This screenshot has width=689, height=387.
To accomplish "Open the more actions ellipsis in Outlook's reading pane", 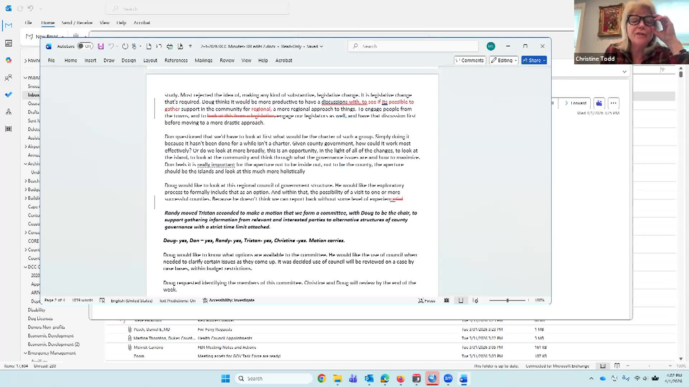I will tap(613, 103).
